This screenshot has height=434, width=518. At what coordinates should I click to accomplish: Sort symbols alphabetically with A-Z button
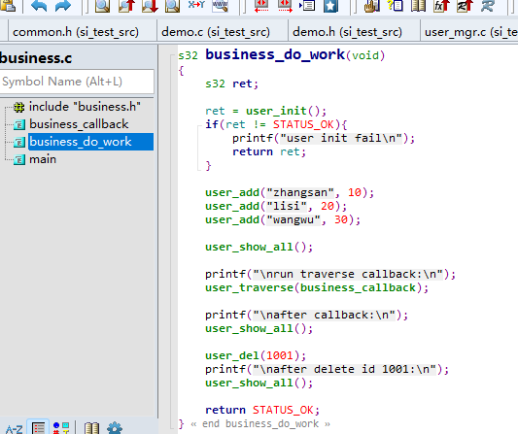coord(14,429)
